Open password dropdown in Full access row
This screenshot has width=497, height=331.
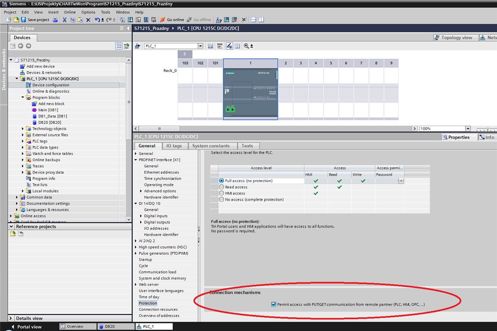pyautogui.click(x=401, y=181)
